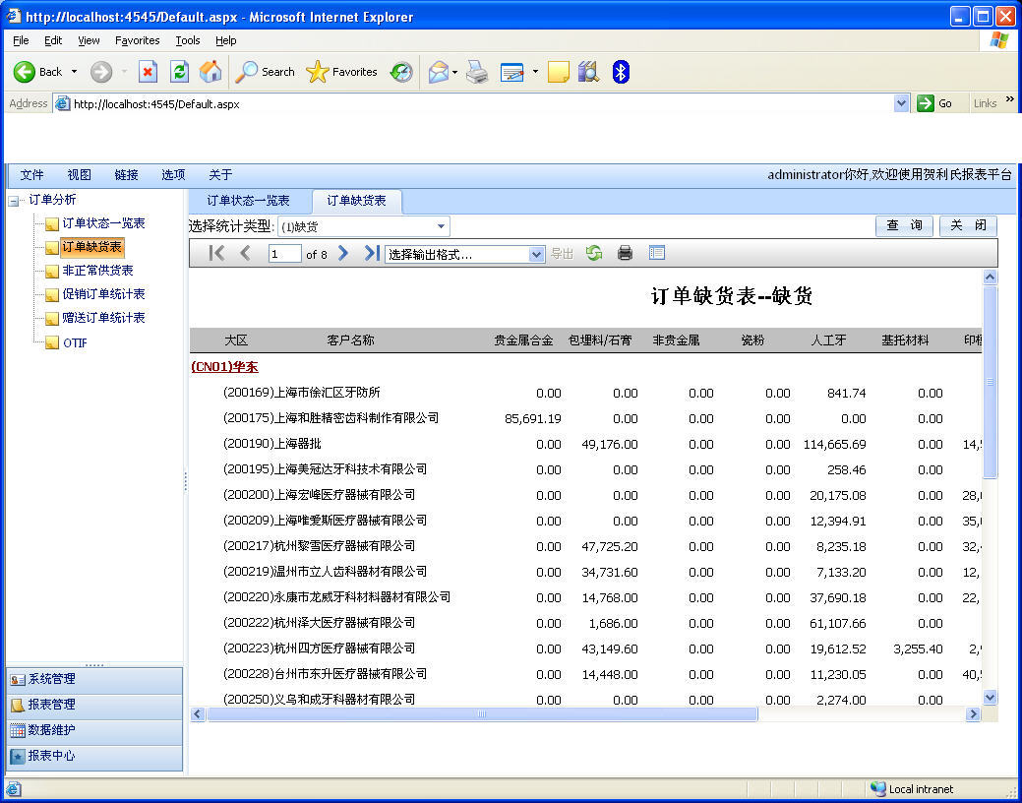Open the Favorites star button

tap(341, 72)
